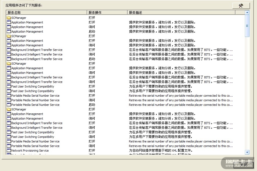Image resolution: width=257 pixels, height=171 pixels.
Task: Click the scrollbar up arrow
Action: point(247,12)
